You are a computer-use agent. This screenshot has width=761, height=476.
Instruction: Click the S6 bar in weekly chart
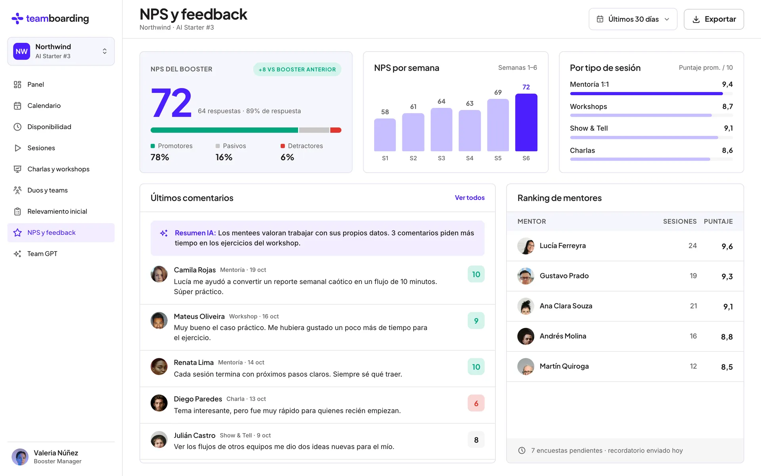coord(526,123)
